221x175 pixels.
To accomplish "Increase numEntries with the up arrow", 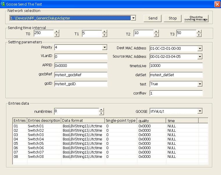I will [101, 110].
